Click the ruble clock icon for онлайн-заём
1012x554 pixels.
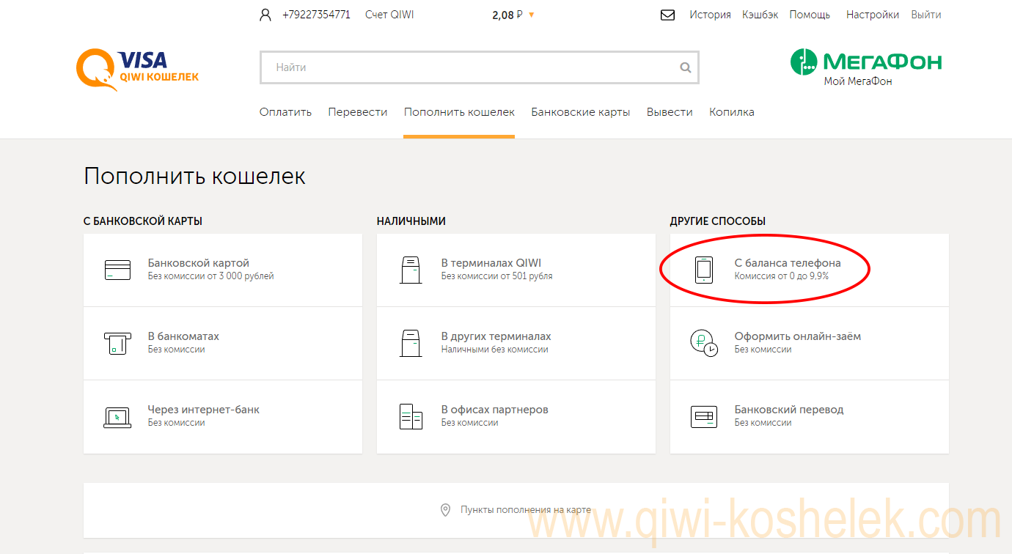click(704, 343)
